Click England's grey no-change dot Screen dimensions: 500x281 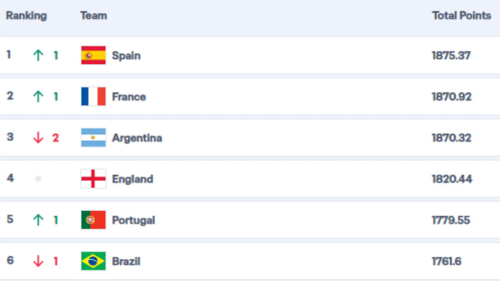click(x=38, y=179)
